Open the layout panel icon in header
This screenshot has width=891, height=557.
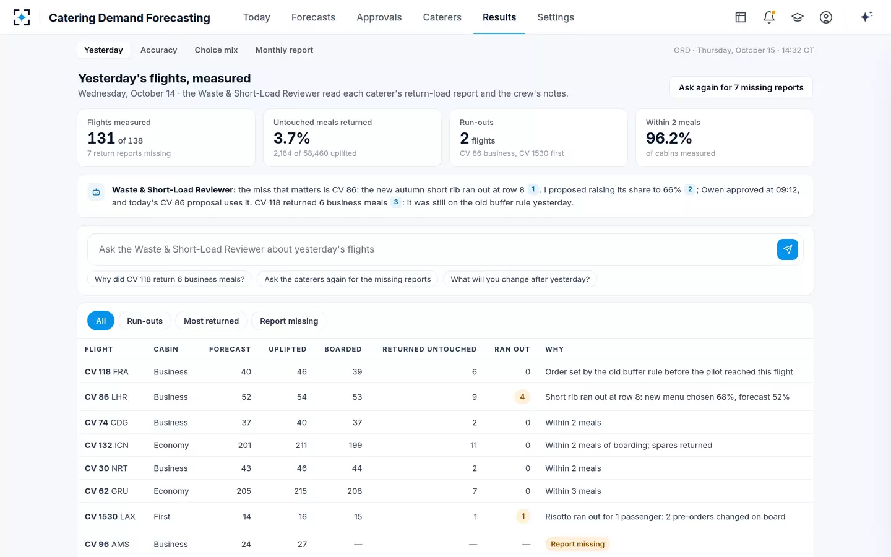point(741,17)
